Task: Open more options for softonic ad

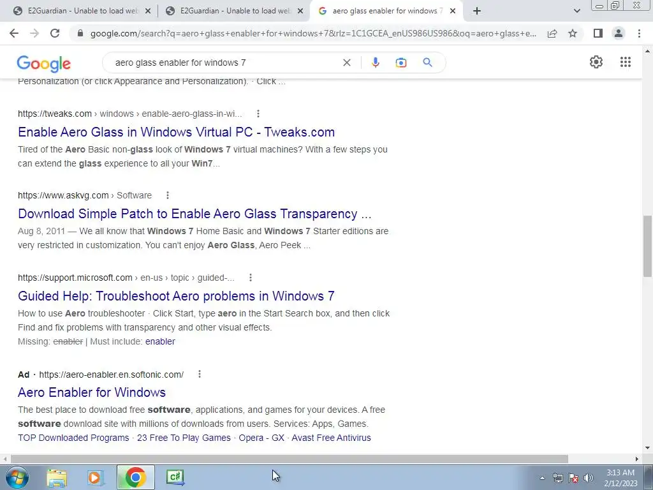Action: pyautogui.click(x=200, y=374)
